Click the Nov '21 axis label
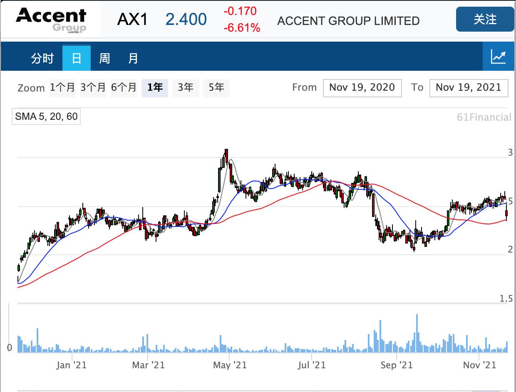This screenshot has width=516, height=392. 479,365
